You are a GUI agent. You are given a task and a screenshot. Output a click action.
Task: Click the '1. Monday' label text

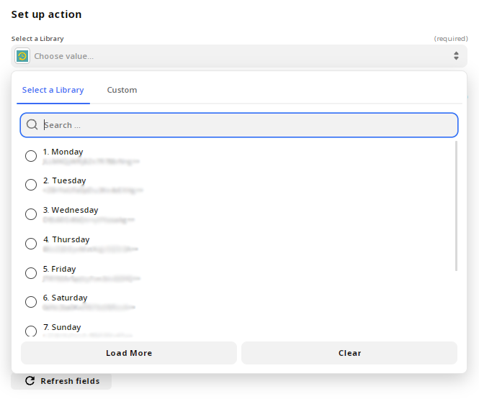coord(63,152)
